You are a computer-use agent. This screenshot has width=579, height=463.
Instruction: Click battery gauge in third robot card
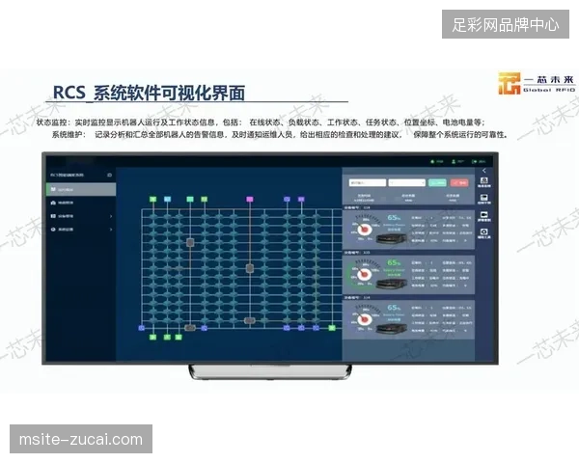click(364, 319)
